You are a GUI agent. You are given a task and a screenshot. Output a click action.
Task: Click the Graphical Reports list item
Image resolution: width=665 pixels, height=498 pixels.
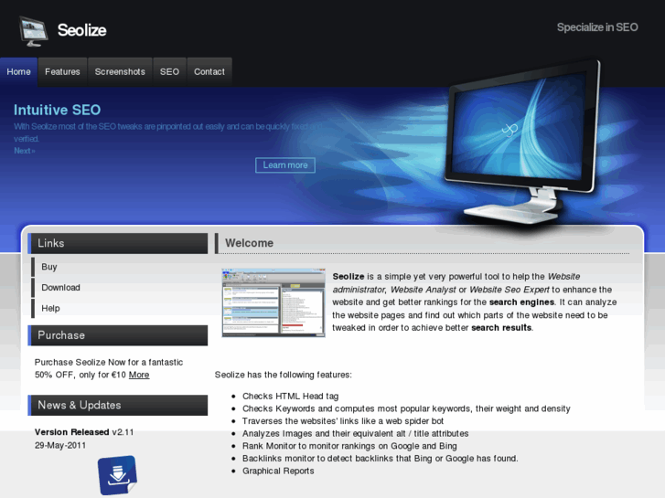tap(278, 472)
